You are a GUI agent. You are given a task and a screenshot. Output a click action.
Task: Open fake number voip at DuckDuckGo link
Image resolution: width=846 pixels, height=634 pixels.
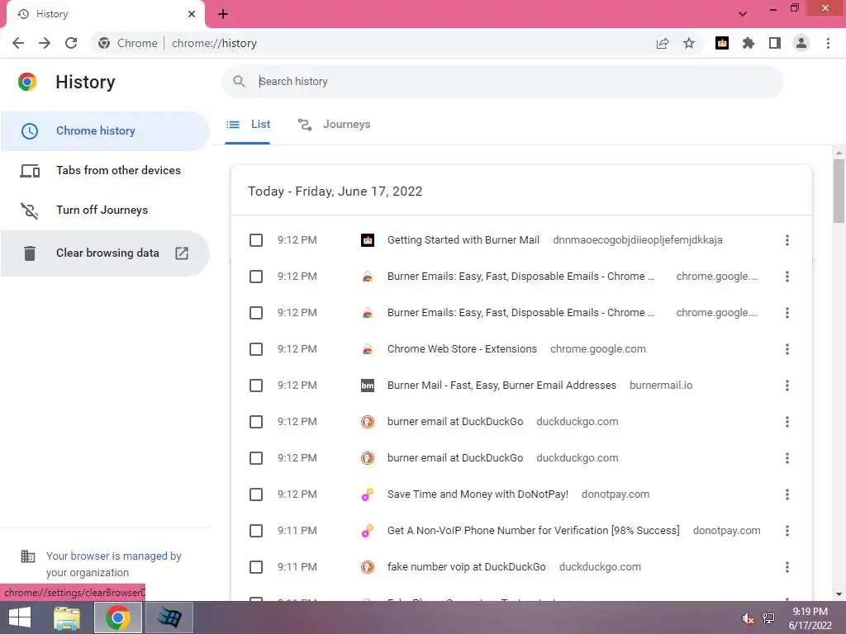pyautogui.click(x=466, y=567)
